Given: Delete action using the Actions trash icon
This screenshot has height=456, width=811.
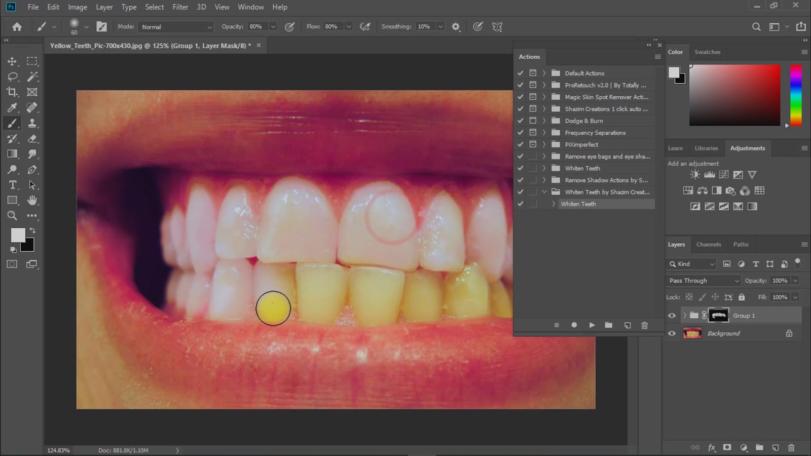Looking at the screenshot, I should [644, 325].
